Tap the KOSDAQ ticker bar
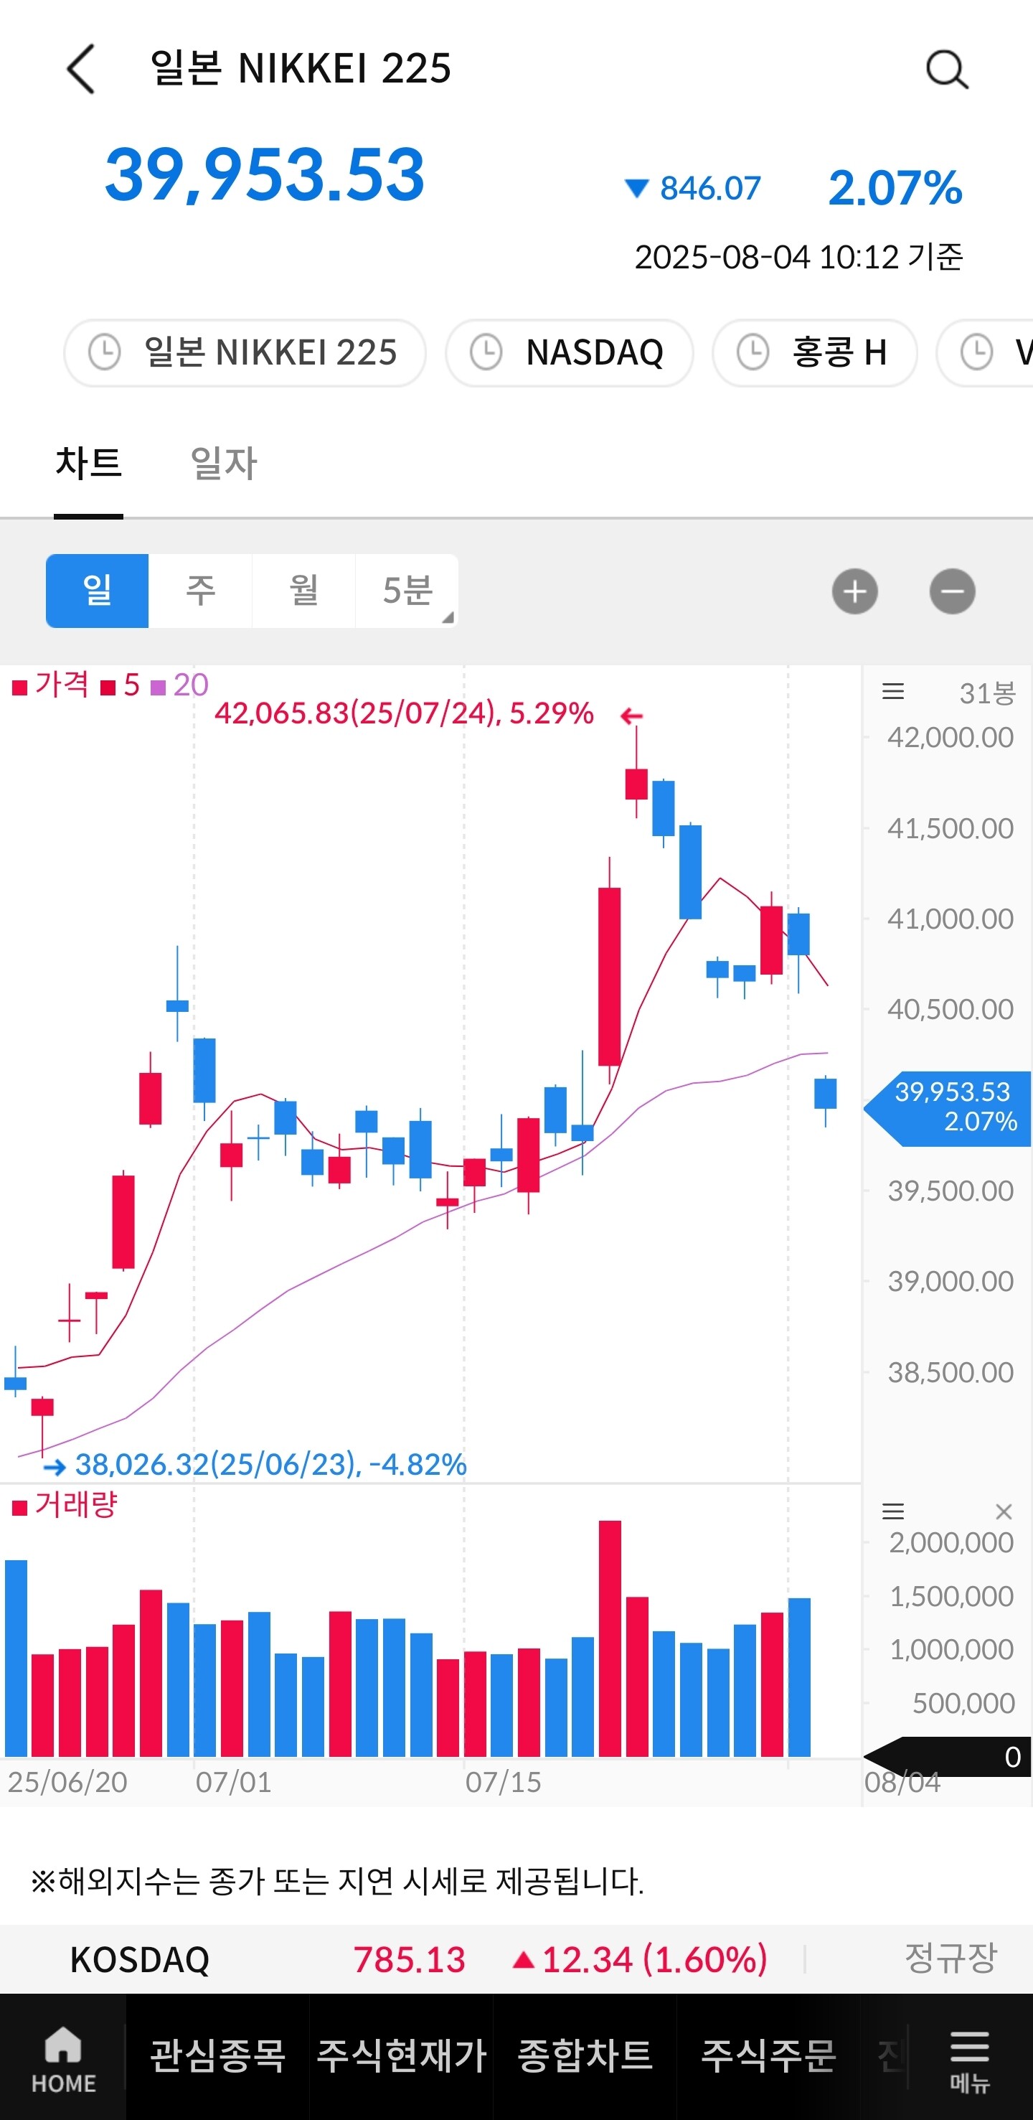Screen dimensions: 1033x2120 tap(516, 1959)
